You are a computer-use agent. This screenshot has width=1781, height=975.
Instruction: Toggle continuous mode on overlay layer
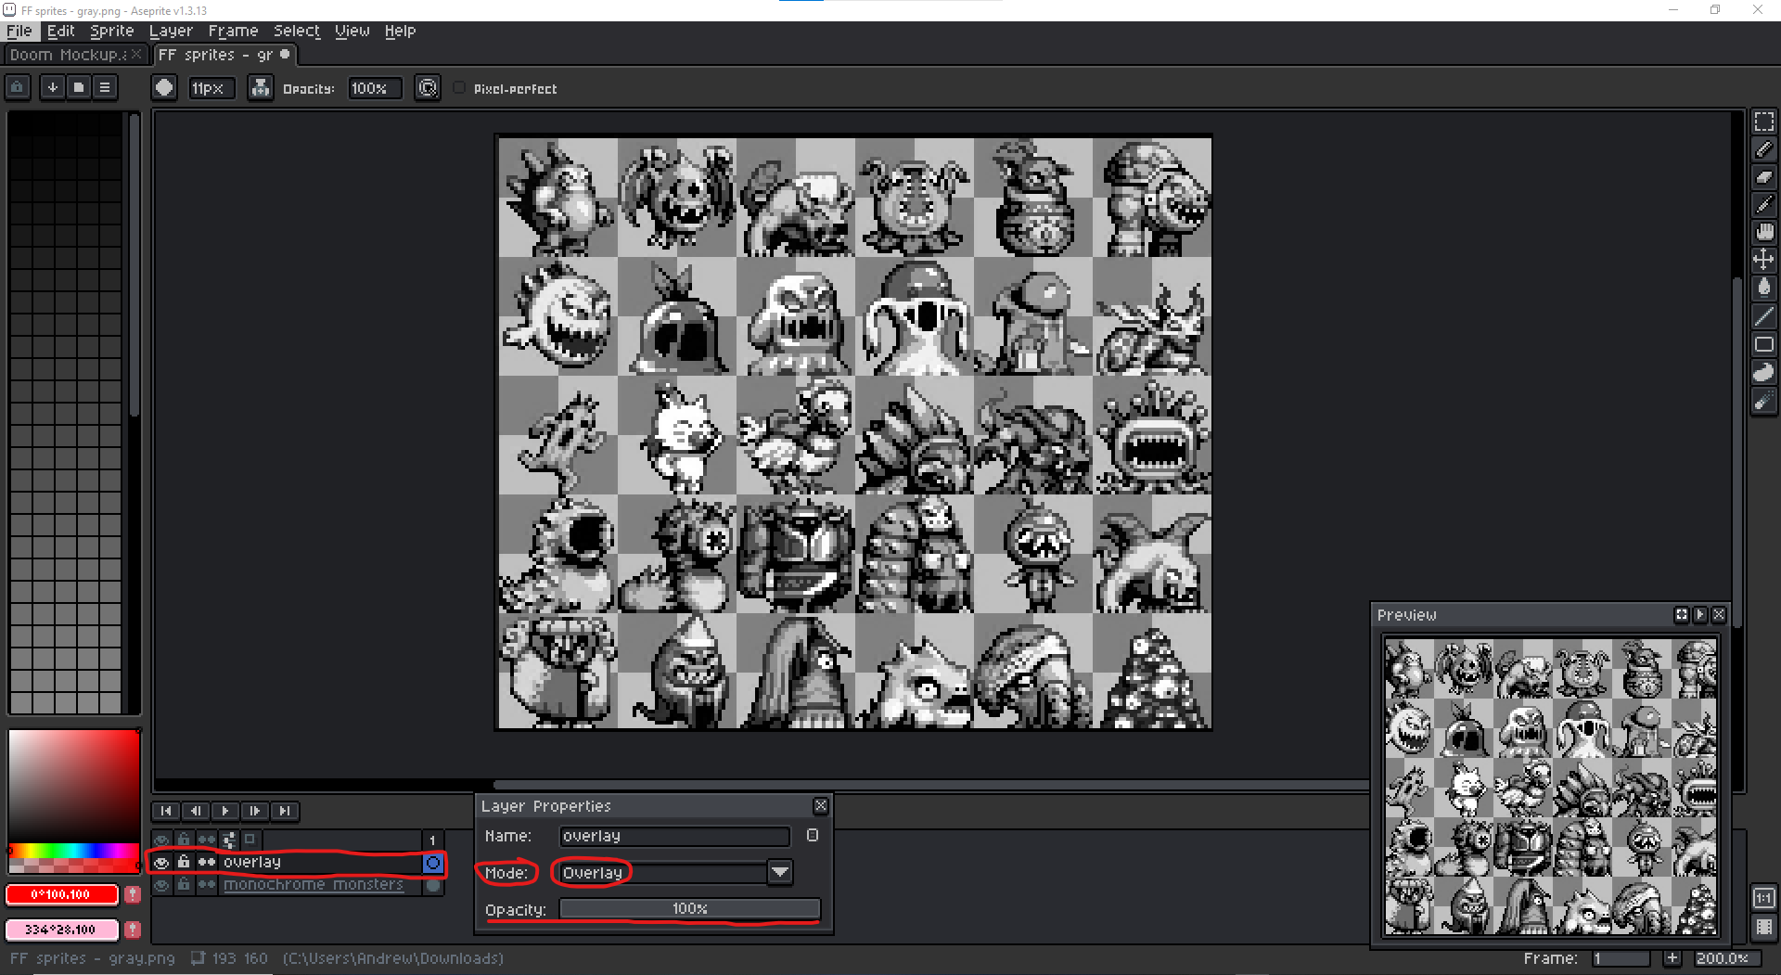coord(206,863)
